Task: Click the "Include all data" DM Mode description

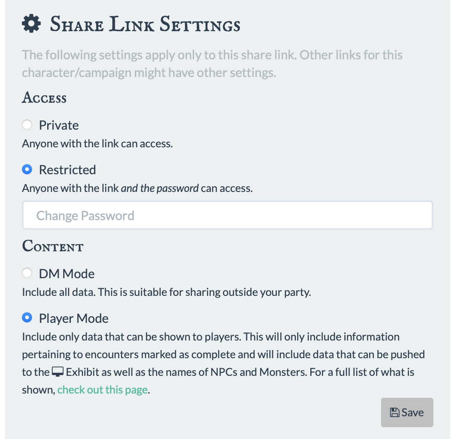Action: coord(166,292)
